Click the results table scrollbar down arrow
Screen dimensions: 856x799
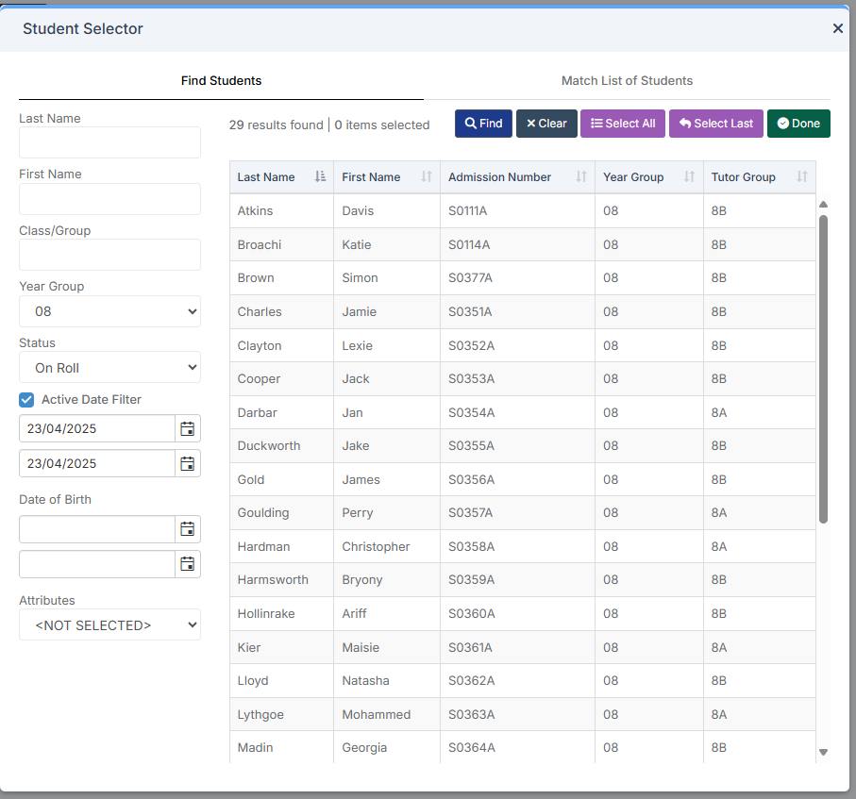[x=823, y=752]
